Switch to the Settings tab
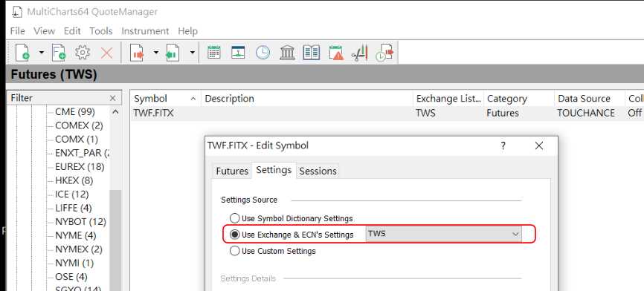Screen dimensions: 644x291 point(274,170)
